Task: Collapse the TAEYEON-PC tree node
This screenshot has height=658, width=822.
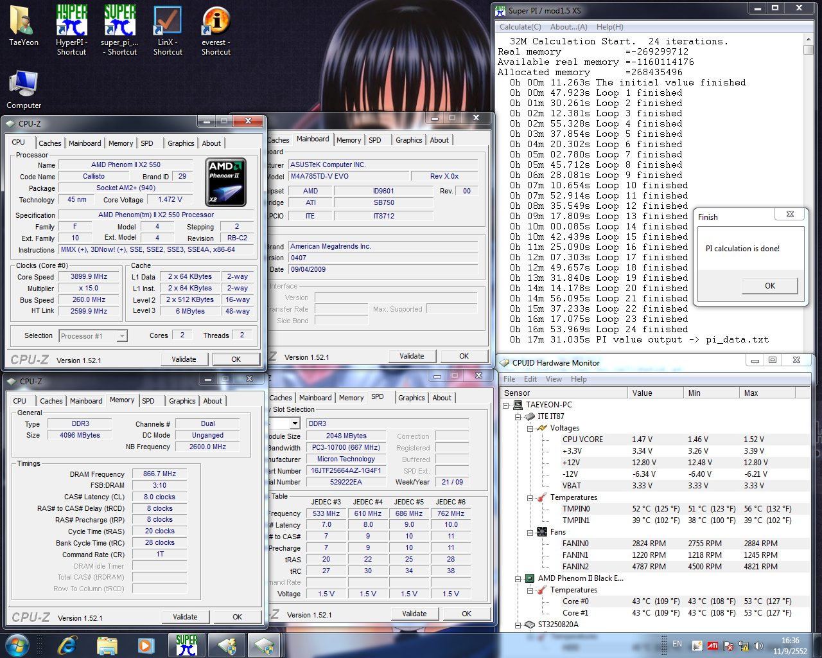Action: [x=506, y=405]
